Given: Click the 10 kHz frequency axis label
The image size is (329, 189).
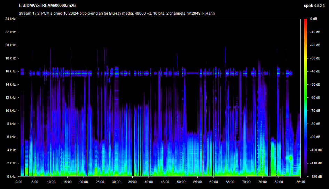Looking at the screenshot, I should (x=10, y=111).
